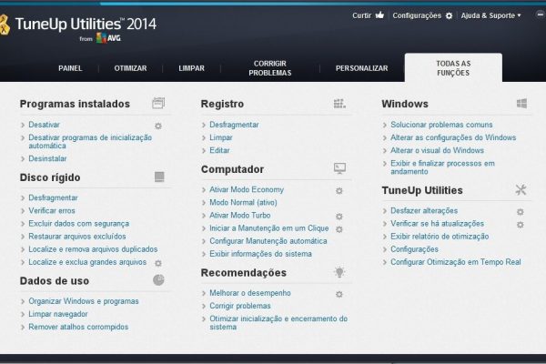Expand the Ajuda & Suporte dropdown
Image resolution: width=546 pixels, height=364 pixels.
point(491,15)
